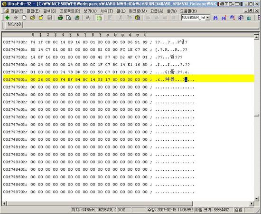
Task: Click the Cut scissors icon
Action: (121, 18)
